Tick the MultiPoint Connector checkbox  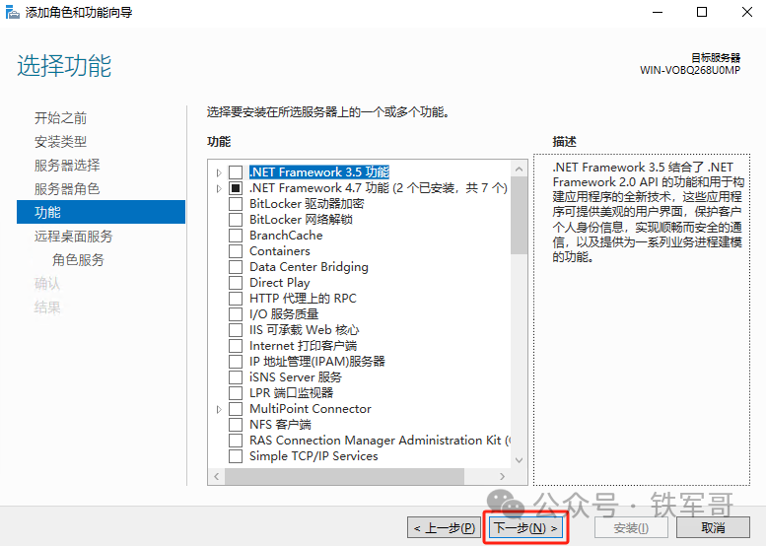[x=236, y=409]
